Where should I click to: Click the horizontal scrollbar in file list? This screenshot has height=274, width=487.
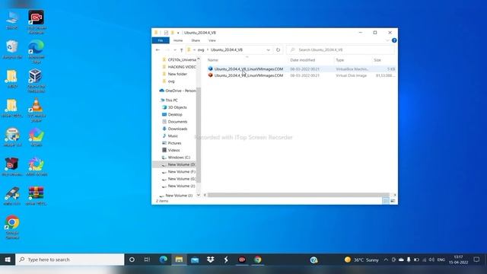(x=298, y=195)
